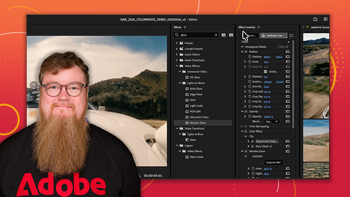Collapse the Lights & Blurs folder
Viewport: 350px width, 197px height.
click(x=180, y=134)
